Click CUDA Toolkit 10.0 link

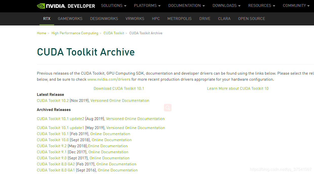pyautogui.click(x=53, y=140)
